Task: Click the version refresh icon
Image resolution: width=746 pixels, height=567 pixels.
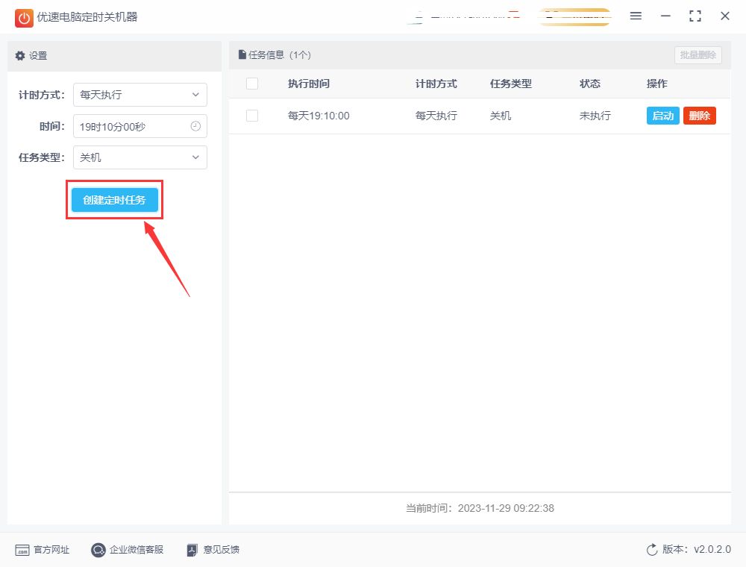Action: 652,549
